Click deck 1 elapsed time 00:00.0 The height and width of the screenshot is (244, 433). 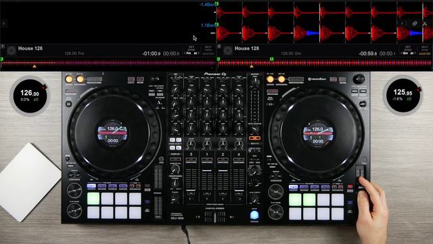[x=171, y=54]
